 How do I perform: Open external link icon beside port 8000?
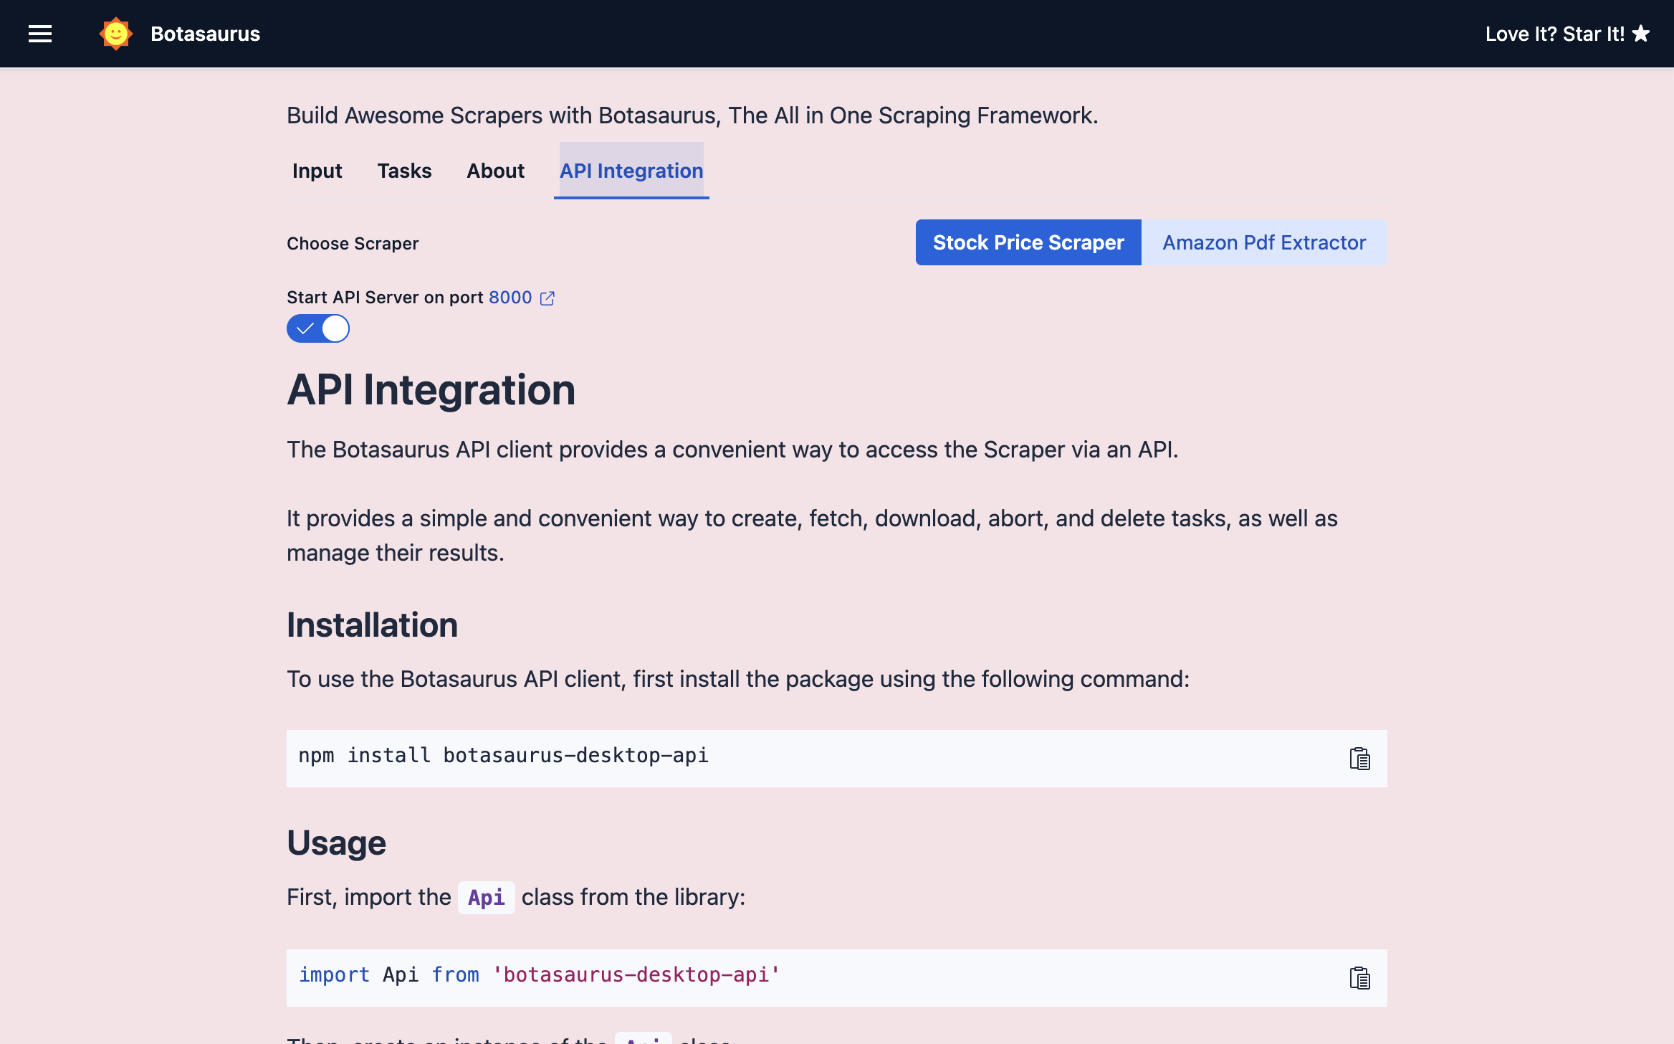(547, 298)
